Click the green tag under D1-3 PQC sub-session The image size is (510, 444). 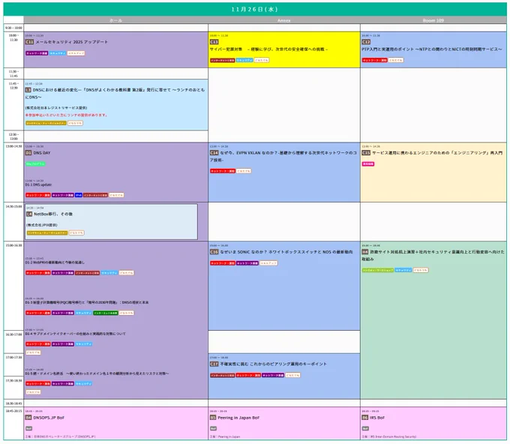pyautogui.click(x=106, y=313)
